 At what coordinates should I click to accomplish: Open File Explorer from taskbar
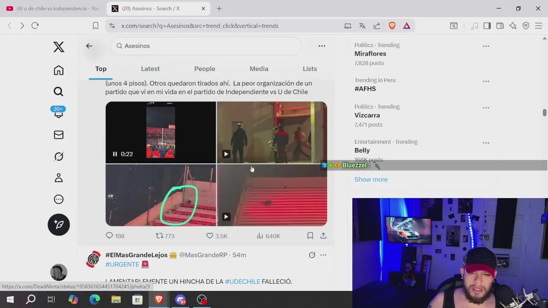point(116,299)
